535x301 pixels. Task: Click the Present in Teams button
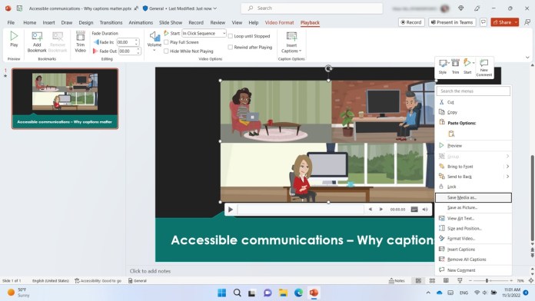pos(452,22)
